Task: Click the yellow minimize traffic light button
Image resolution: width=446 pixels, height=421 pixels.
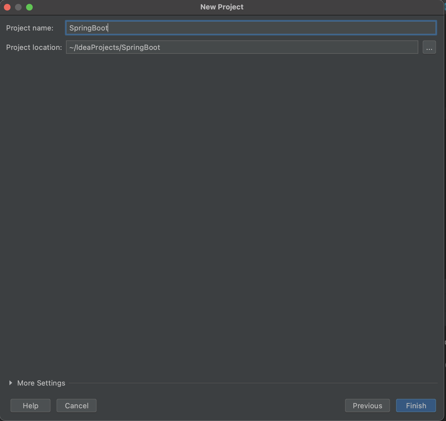Action: pos(19,7)
